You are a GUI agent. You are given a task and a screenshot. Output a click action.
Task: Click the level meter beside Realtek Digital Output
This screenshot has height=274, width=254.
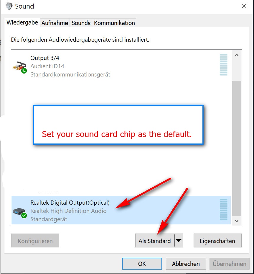223,209
